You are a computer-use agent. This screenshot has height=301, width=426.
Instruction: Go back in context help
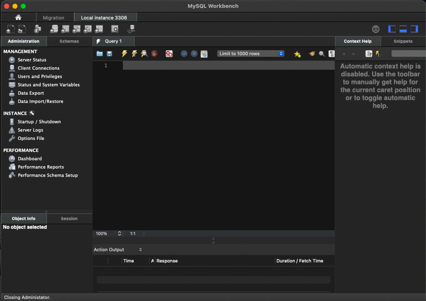coord(344,54)
